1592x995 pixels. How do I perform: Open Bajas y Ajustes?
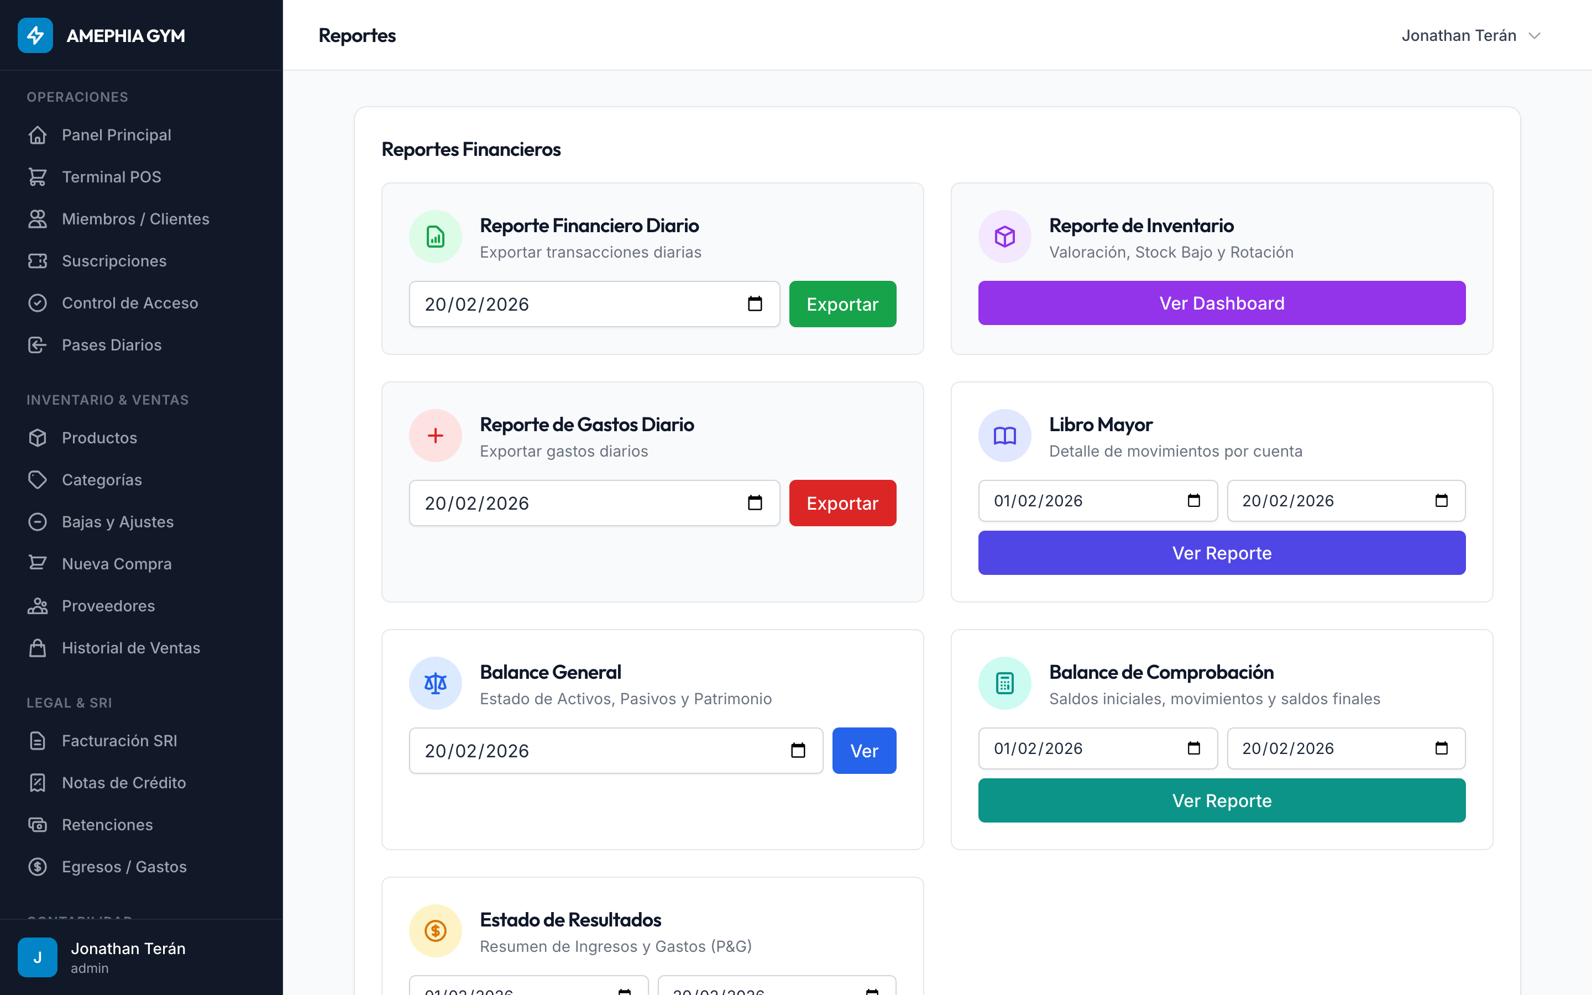click(x=142, y=522)
